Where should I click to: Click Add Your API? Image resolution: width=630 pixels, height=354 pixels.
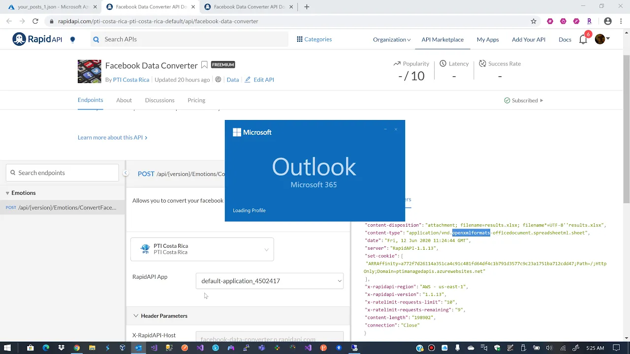[529, 39]
